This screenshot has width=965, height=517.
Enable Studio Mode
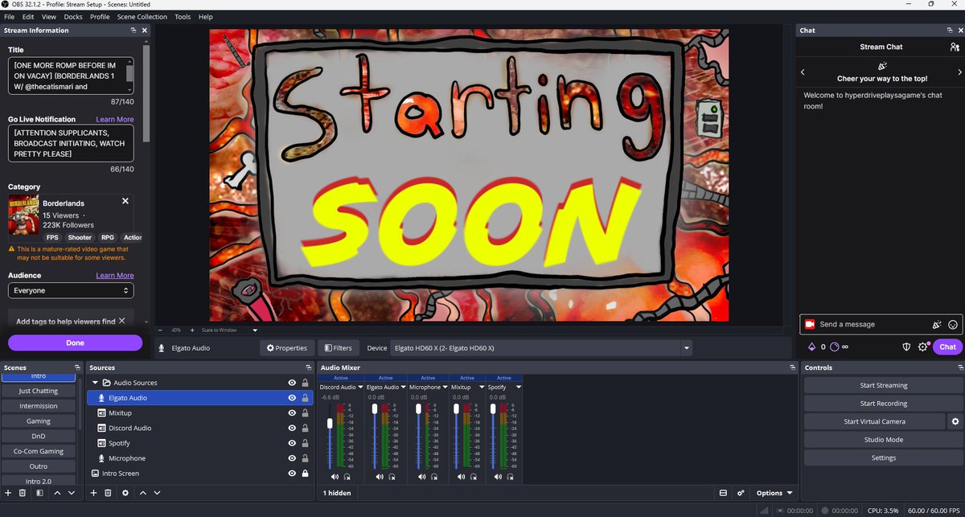point(883,440)
